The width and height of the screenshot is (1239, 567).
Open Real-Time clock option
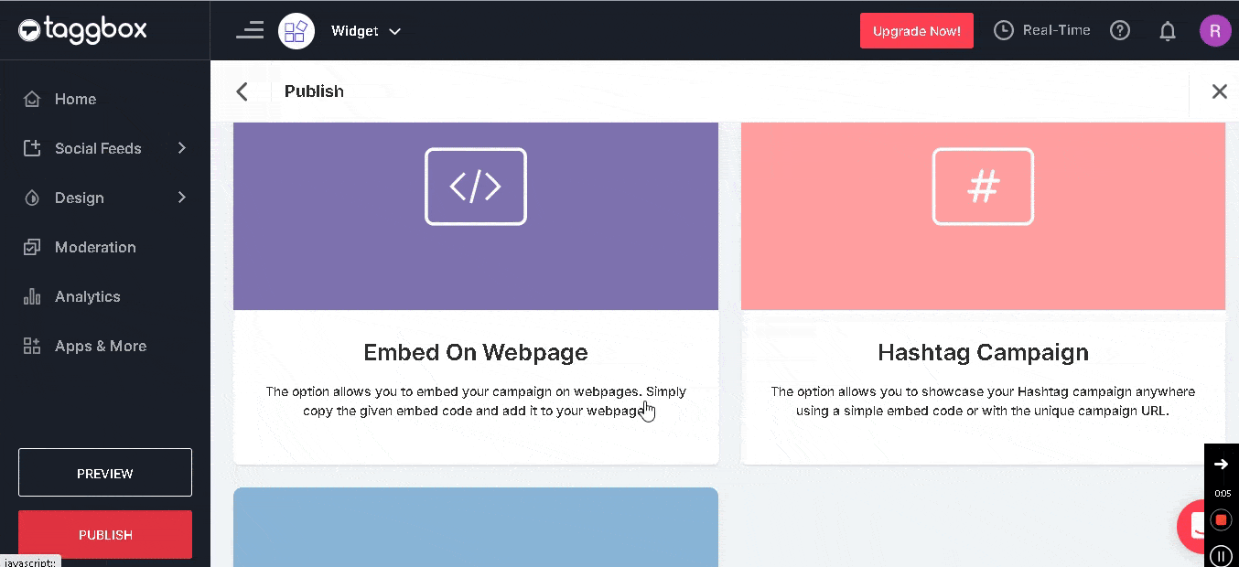coord(1042,30)
